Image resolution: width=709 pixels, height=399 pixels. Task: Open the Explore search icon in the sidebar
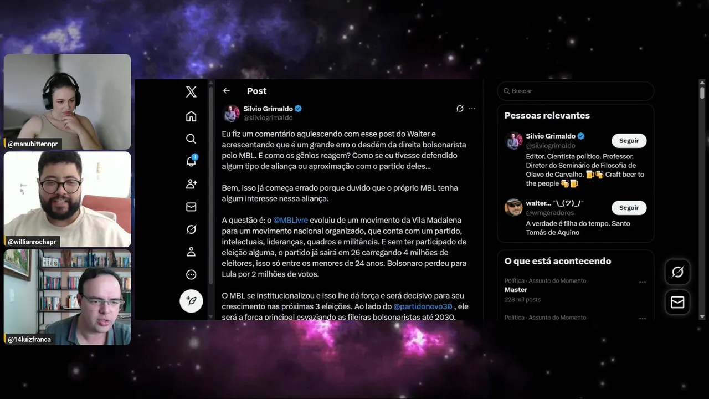point(191,139)
